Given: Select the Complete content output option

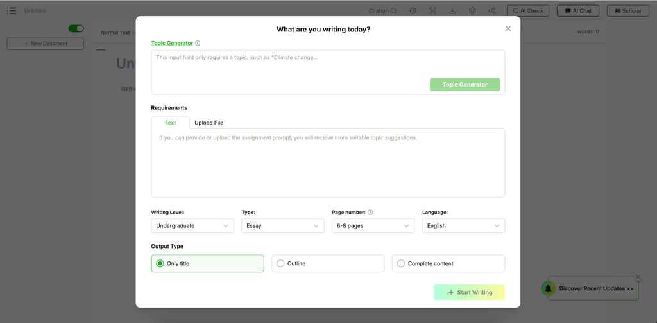Looking at the screenshot, I should click(448, 263).
